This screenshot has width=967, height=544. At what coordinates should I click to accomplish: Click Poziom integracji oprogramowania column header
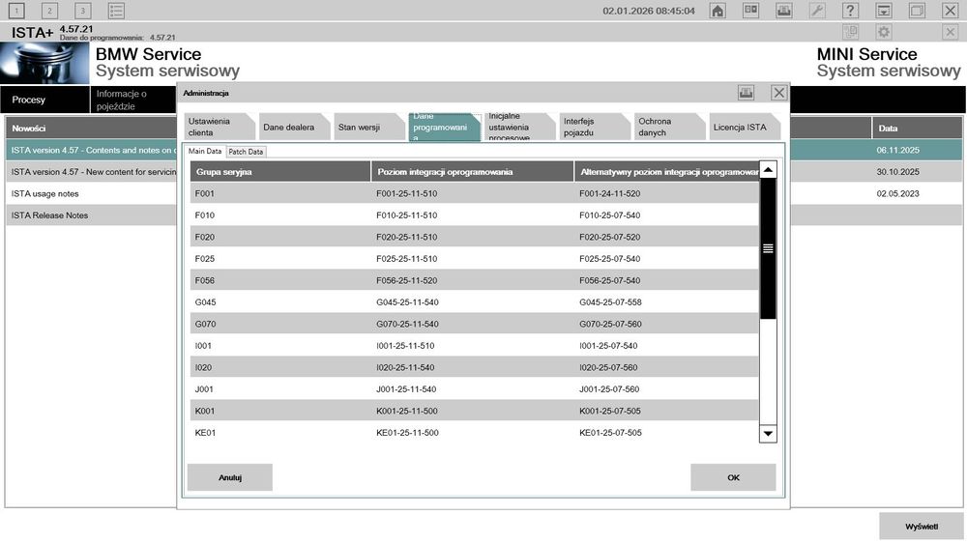coord(473,172)
